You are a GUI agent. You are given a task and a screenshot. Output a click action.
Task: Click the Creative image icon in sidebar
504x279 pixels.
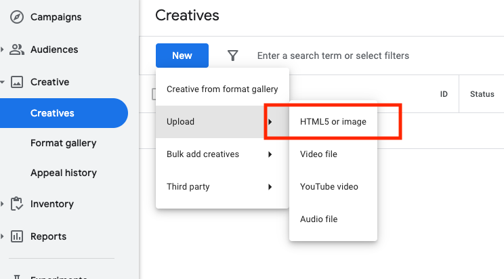(18, 82)
